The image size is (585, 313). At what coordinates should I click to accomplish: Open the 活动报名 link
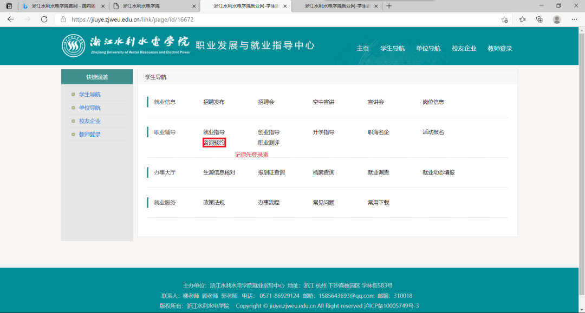[433, 132]
